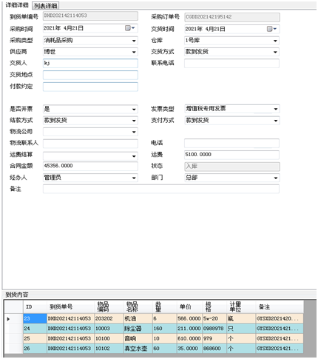Click item code cell 10003
Viewport: 318px width, 359px height.
[x=109, y=329]
